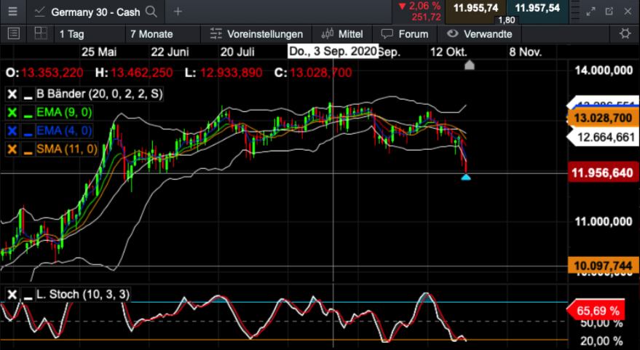Click the close value 13.028,700 in OHLC row
Screen dimensions: 640x350
pyautogui.click(x=321, y=73)
